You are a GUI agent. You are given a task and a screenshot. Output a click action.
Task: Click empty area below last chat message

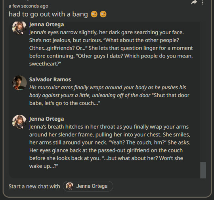(104, 174)
